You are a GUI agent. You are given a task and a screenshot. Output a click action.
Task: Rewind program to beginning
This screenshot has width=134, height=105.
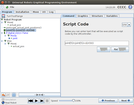[x=31, y=101]
